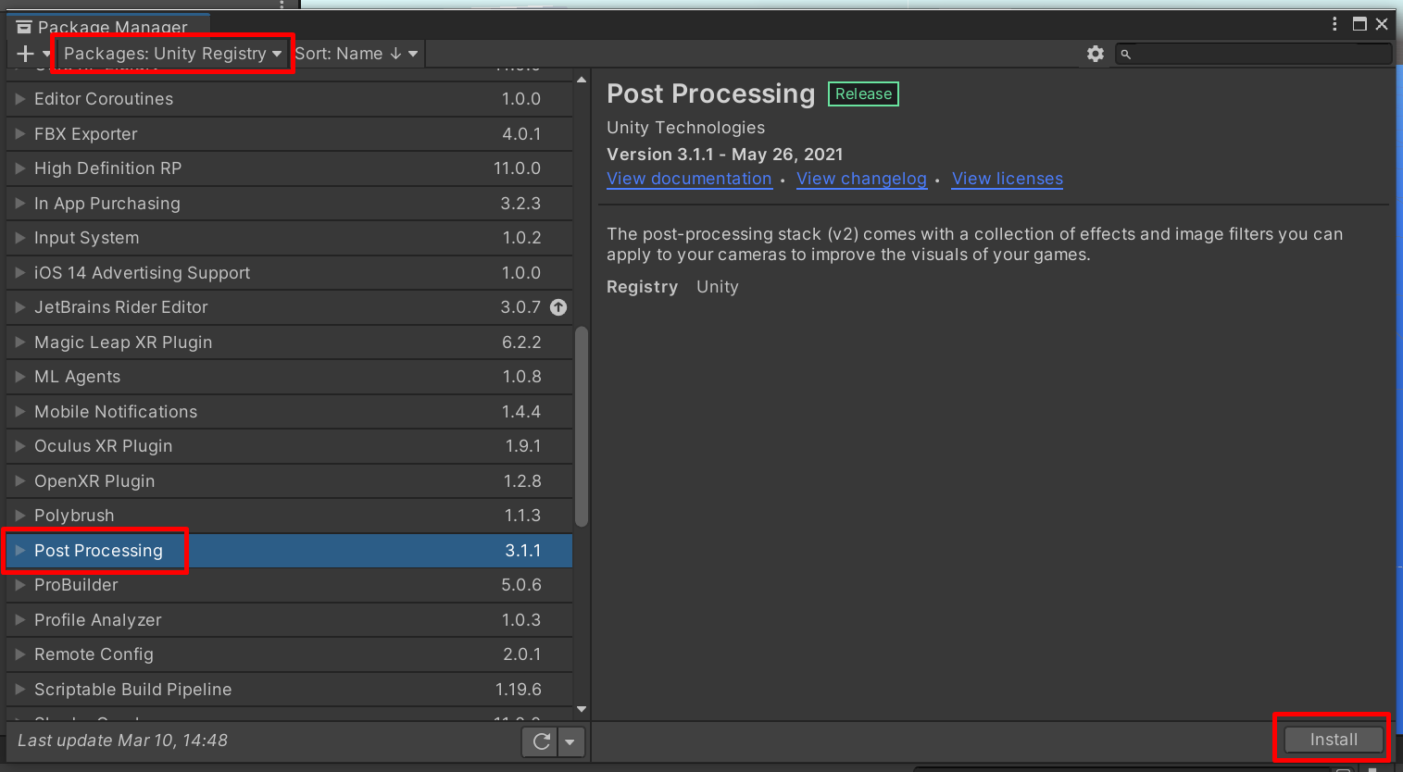Click version 1.19.6 of Scriptable Build Pipeline
The height and width of the screenshot is (772, 1403).
tap(519, 689)
